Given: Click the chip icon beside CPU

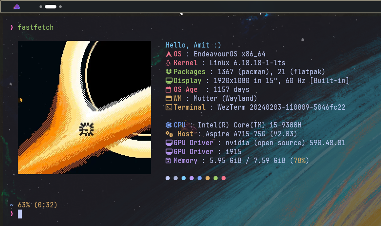Looking at the screenshot, I should tap(169, 125).
